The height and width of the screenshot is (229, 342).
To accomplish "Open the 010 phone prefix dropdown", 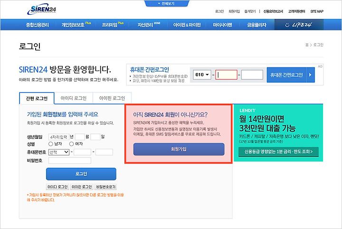I will 202,74.
